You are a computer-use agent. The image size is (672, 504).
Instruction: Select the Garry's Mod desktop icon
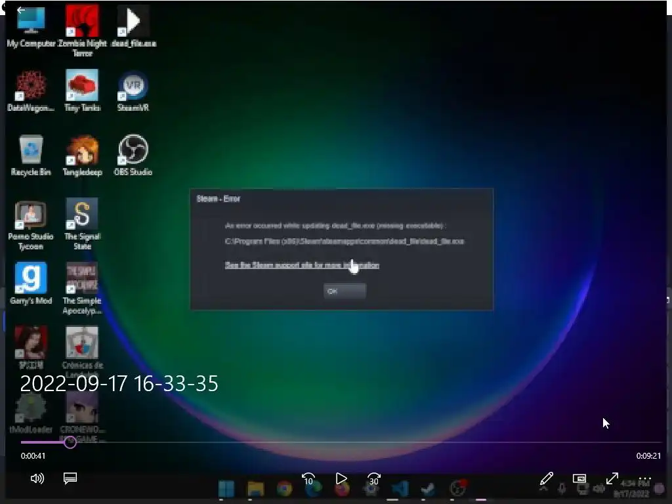(31, 283)
